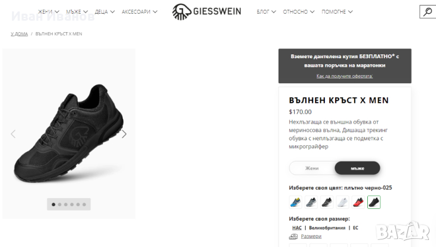Open the Размери size guide link
The width and height of the screenshot is (436, 247).
click(x=311, y=236)
